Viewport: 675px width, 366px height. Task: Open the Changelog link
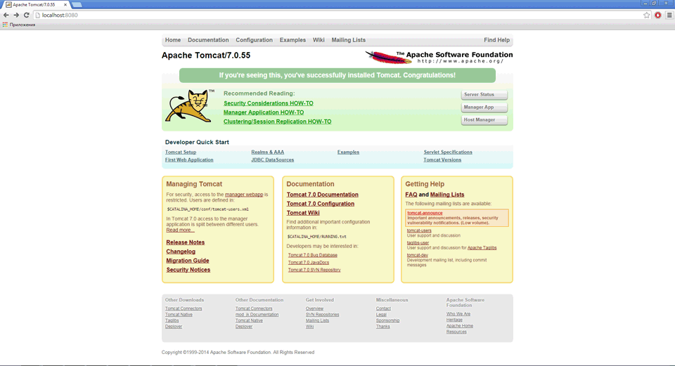pos(181,251)
